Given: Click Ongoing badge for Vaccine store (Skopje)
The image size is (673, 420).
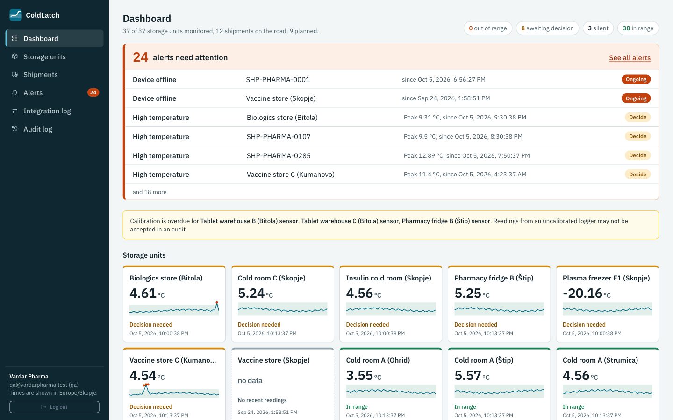Looking at the screenshot, I should 636,98.
